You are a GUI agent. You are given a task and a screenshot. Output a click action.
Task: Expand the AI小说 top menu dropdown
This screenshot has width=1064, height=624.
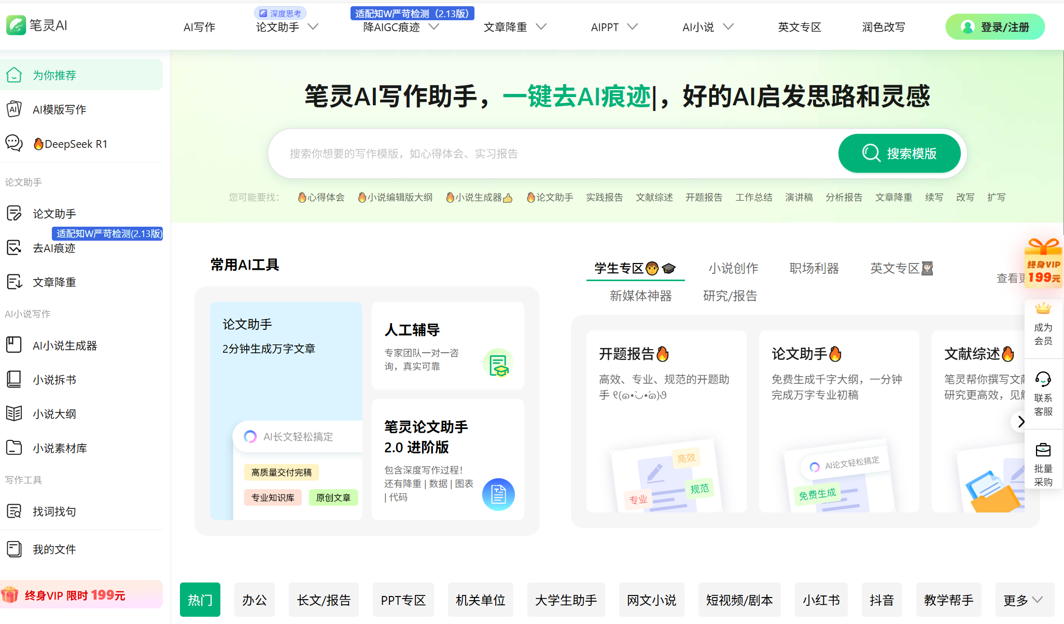[x=728, y=27]
